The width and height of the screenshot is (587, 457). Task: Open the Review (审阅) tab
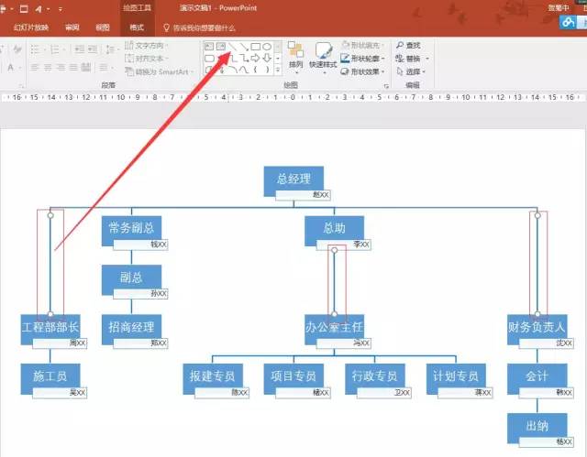click(x=72, y=27)
